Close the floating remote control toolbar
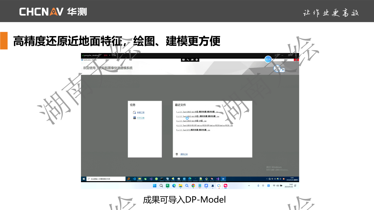The image size is (374, 210). click(197, 59)
